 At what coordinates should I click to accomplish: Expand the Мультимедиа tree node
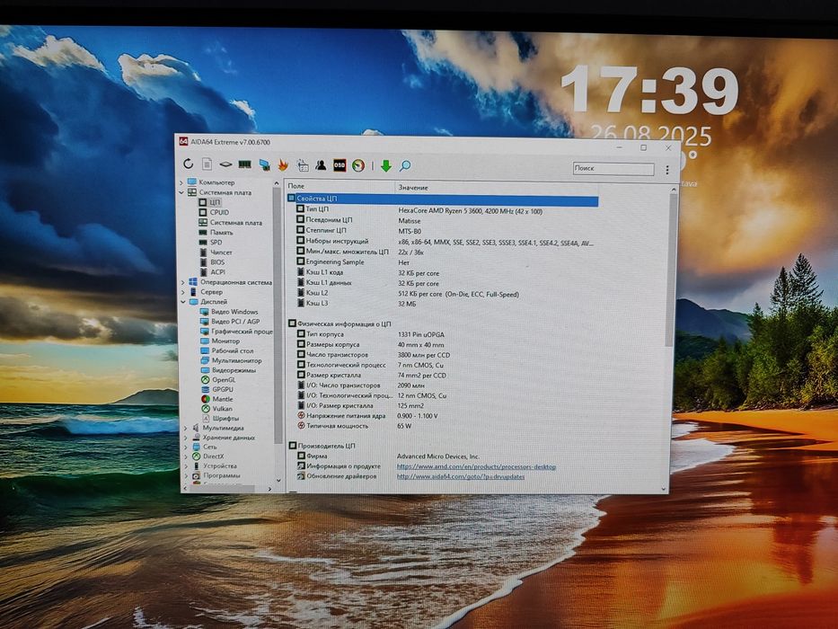point(185,428)
